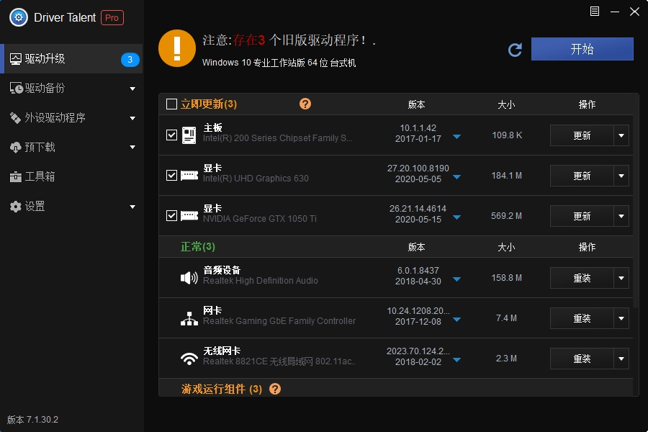Click graphics card icon for GTX 1050 Ti
Screen dimensions: 648x432
pyautogui.click(x=189, y=216)
